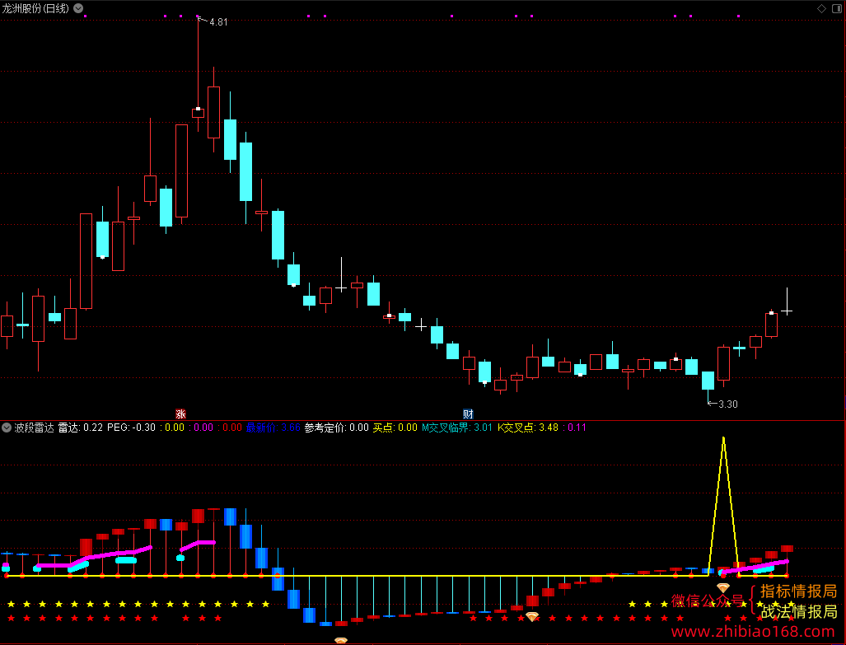The width and height of the screenshot is (846, 645).
Task: Select the 波段雷达 indicator name
Action: click(34, 428)
